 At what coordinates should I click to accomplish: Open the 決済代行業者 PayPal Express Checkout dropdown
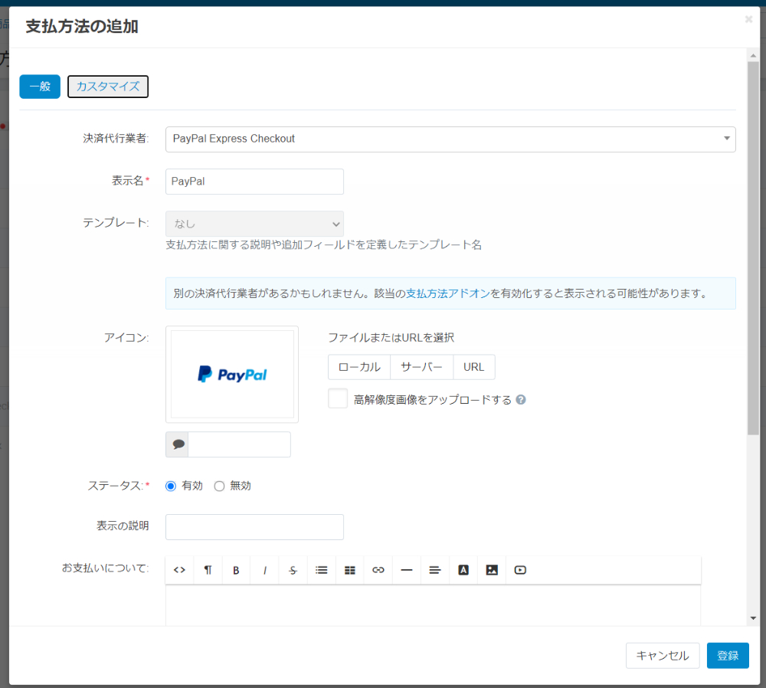(450, 139)
